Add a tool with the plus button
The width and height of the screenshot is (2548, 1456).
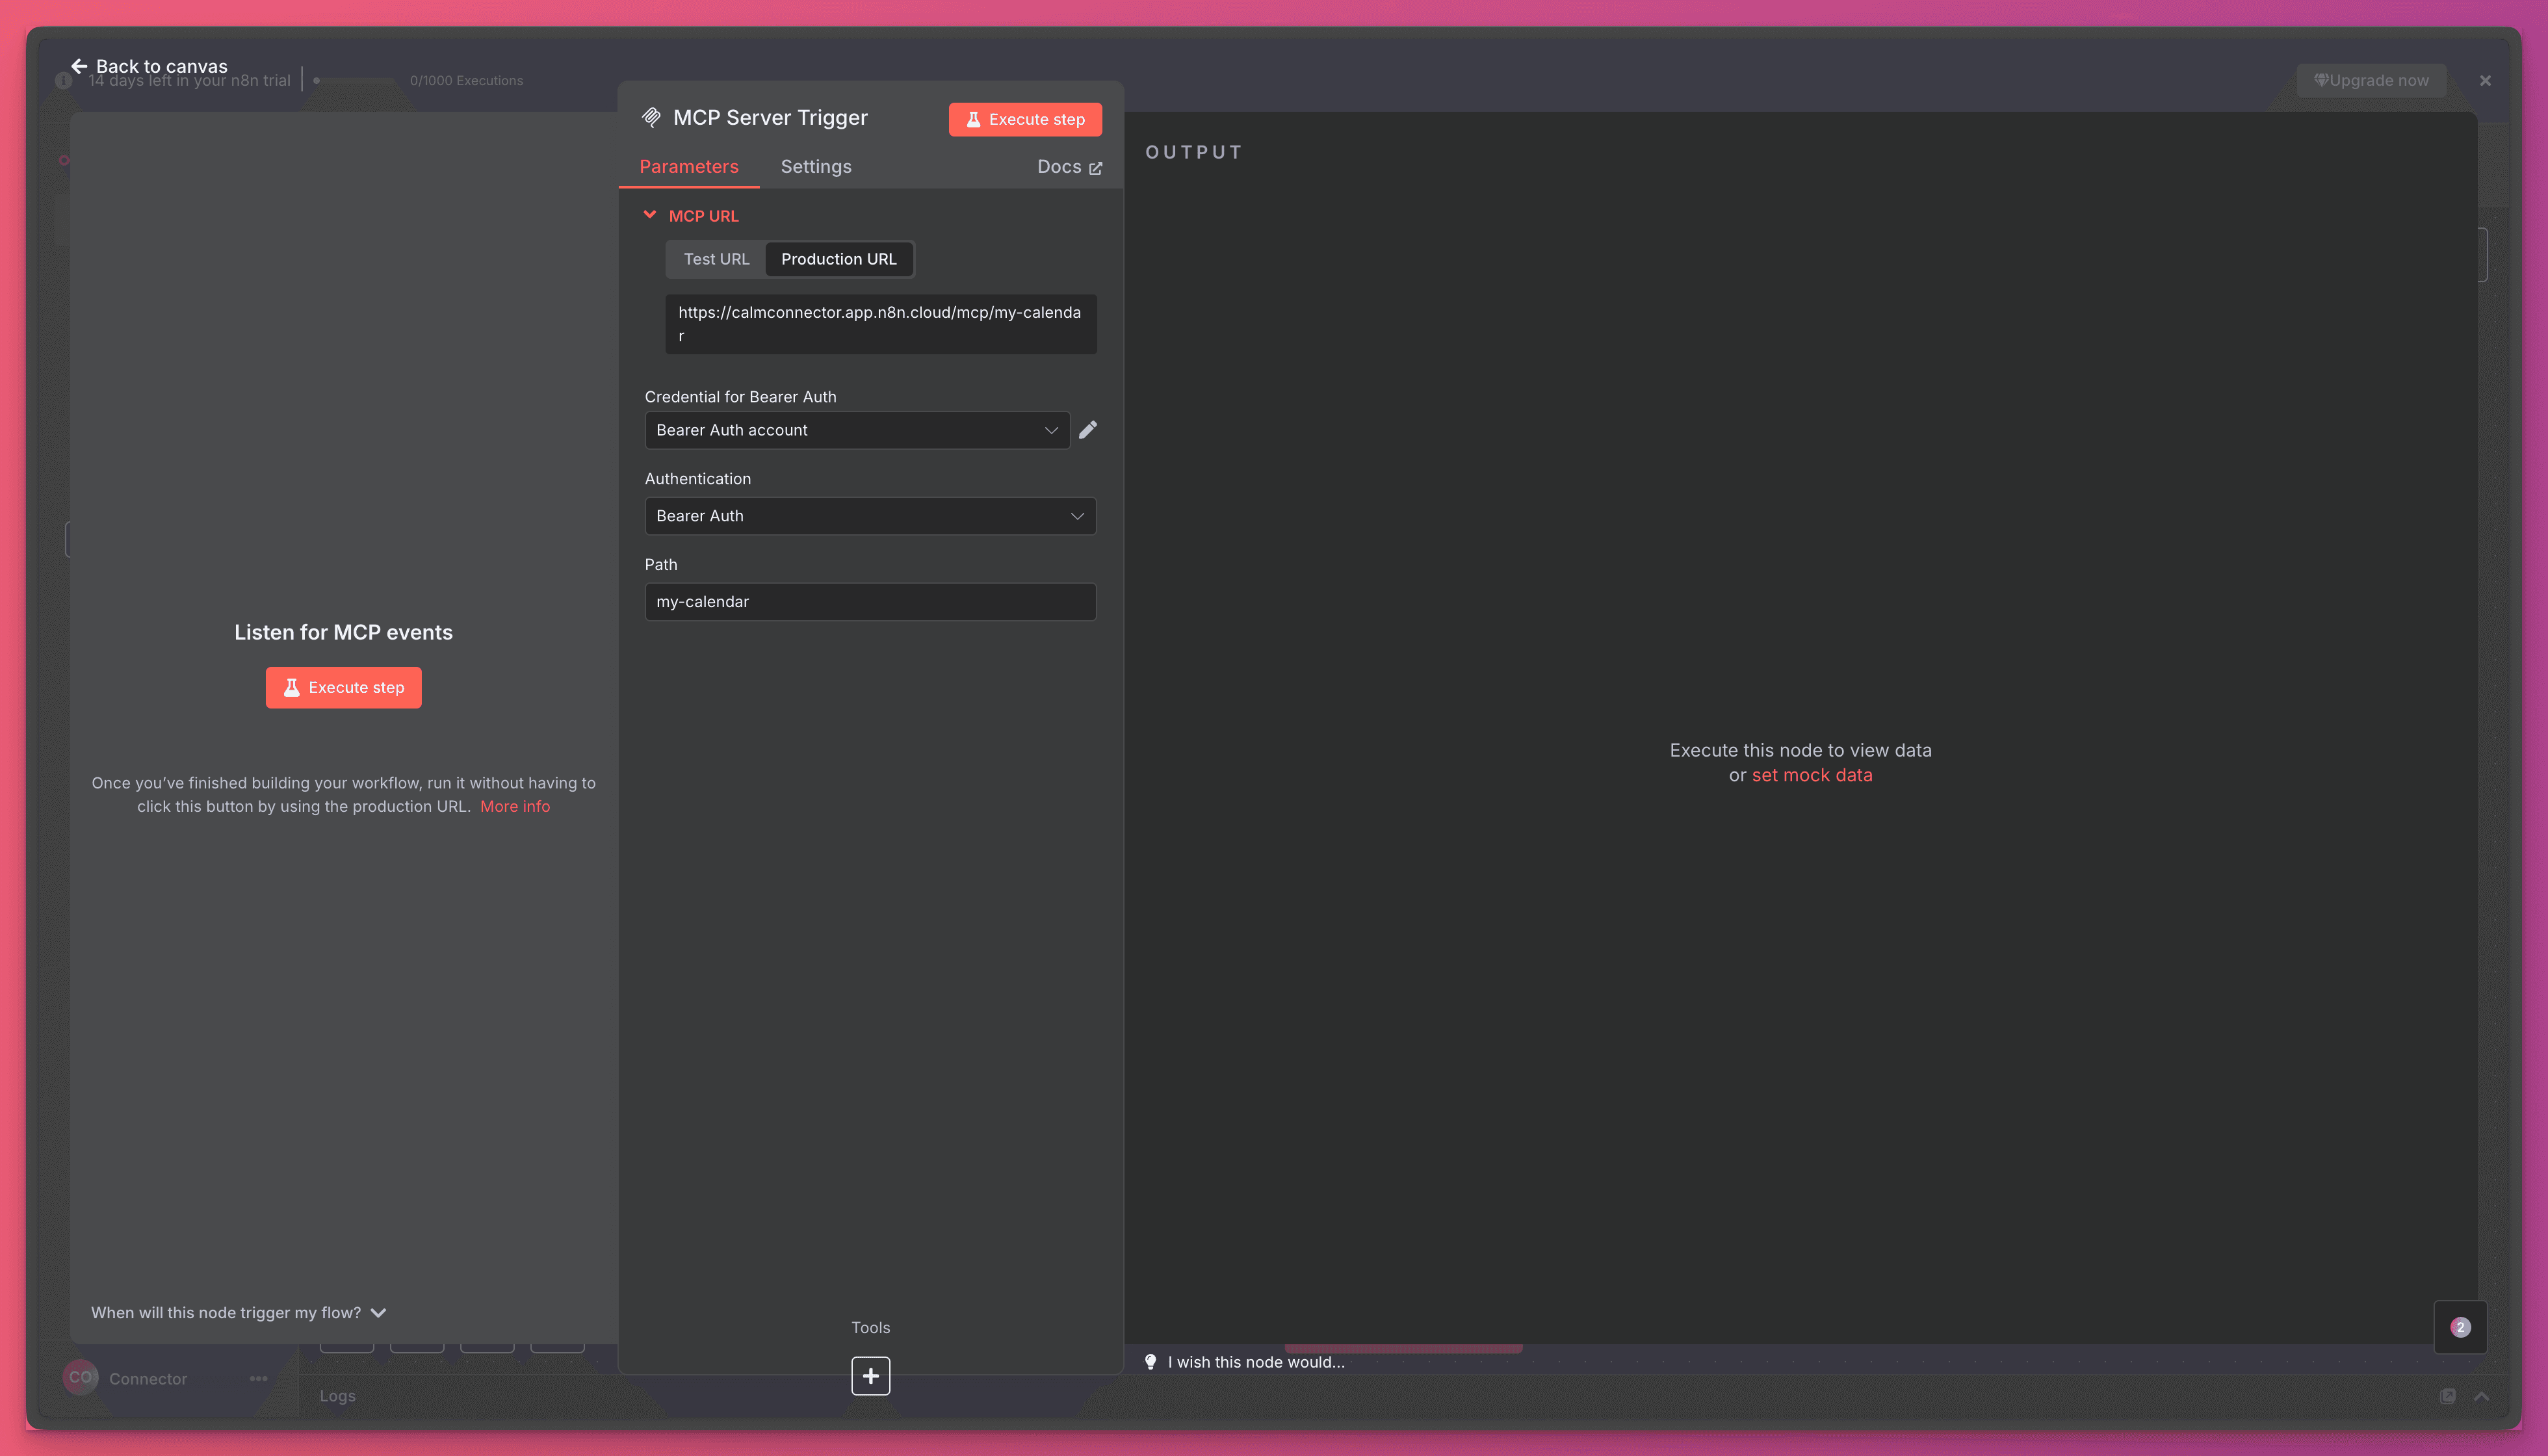870,1376
